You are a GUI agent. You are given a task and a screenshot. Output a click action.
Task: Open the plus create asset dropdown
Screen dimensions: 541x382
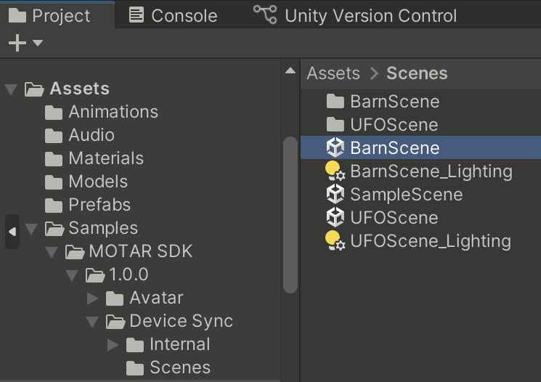25,44
